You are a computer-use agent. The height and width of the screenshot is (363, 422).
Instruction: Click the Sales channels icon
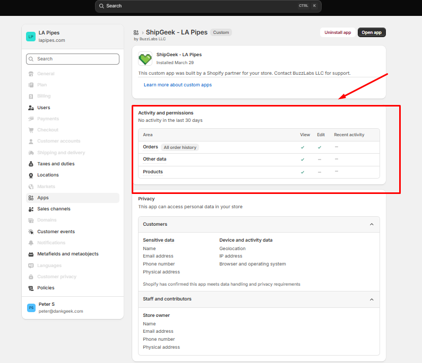tap(31, 209)
